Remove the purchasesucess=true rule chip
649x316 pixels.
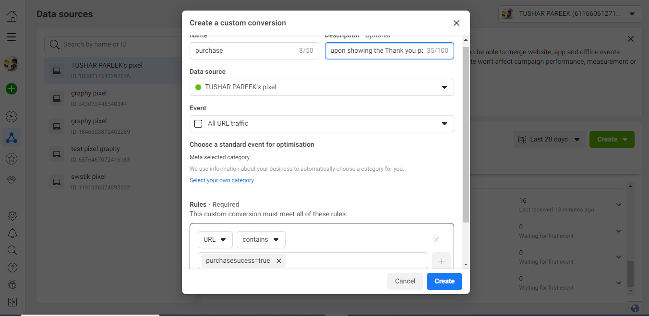pos(278,261)
